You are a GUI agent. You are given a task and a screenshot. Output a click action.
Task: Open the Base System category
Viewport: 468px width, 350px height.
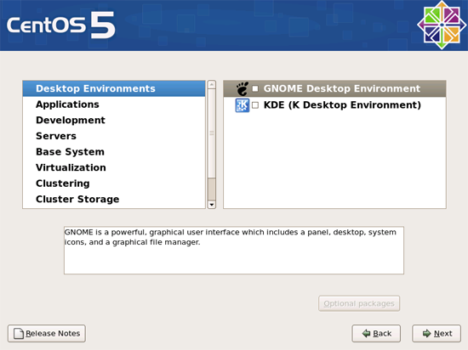coord(114,152)
